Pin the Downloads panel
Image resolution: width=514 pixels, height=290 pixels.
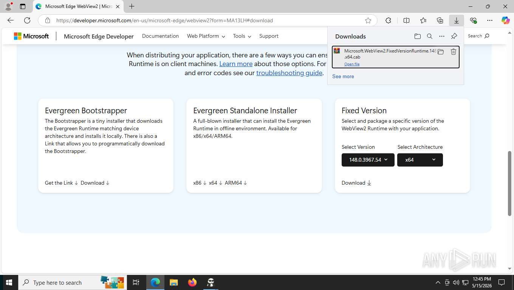click(454, 36)
